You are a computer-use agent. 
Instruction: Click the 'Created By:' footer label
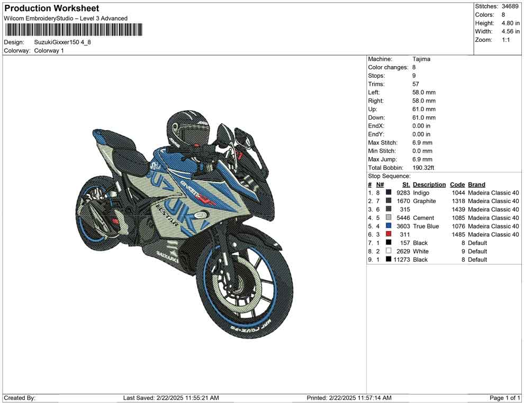pos(20,398)
